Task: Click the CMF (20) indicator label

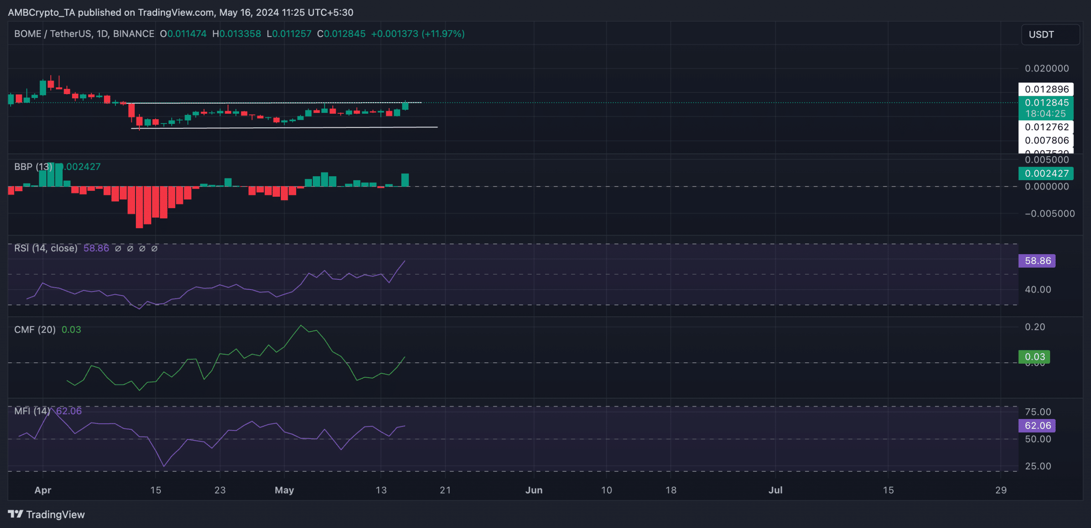Action: click(x=35, y=330)
